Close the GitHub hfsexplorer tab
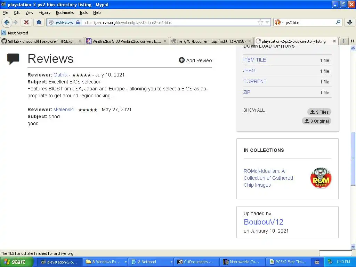356x267 pixels. tap(80, 41)
